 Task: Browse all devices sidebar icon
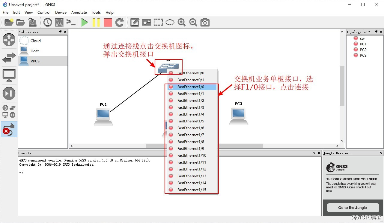coord(9,111)
